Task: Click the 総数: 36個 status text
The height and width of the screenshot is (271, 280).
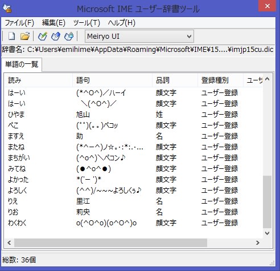Action: [x=19, y=260]
